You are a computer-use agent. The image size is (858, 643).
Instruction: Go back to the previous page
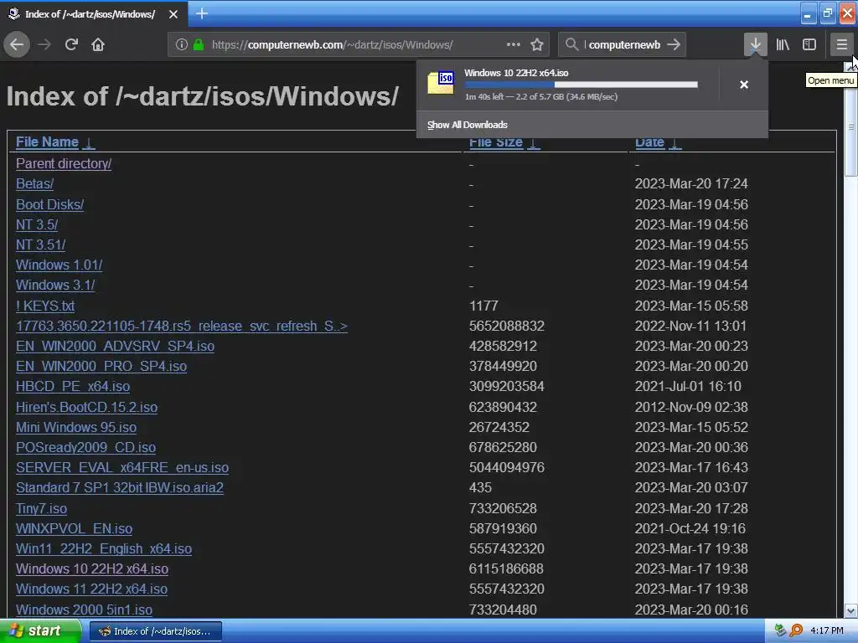[x=17, y=44]
